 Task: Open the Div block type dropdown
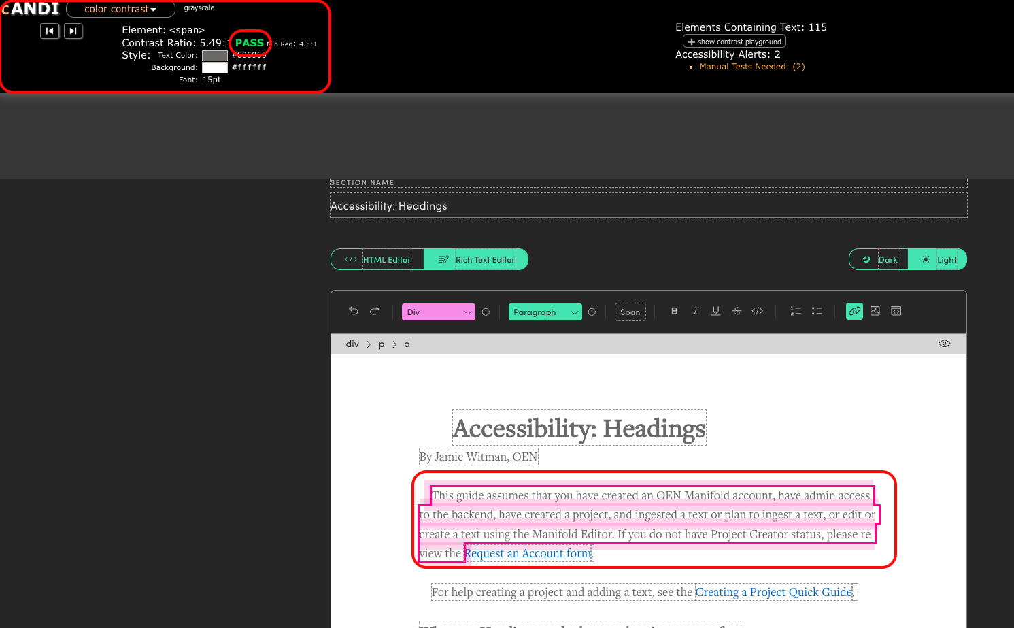438,312
